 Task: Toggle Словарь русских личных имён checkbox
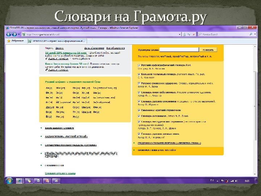click(139, 134)
